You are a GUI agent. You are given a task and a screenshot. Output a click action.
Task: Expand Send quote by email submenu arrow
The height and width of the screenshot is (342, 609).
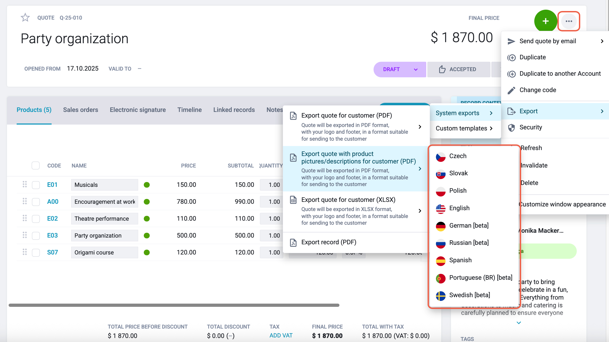pyautogui.click(x=602, y=41)
